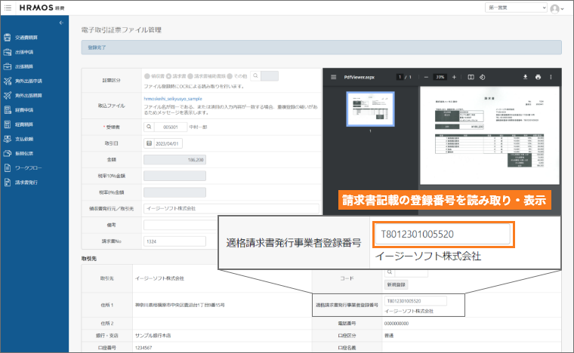
Task: Collapse the sidebar with the left arrow
Action: point(60,23)
